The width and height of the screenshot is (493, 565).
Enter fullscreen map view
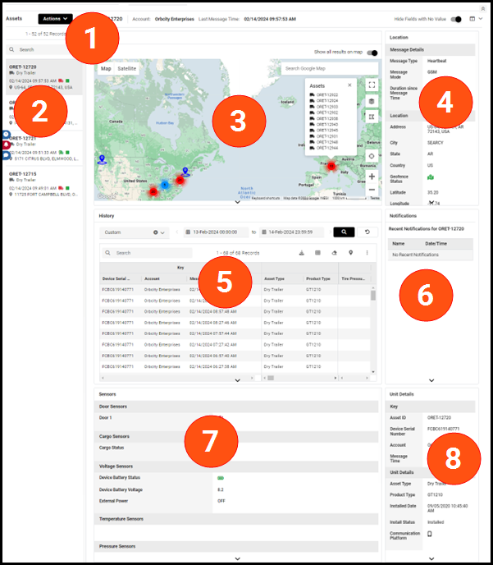[373, 84]
